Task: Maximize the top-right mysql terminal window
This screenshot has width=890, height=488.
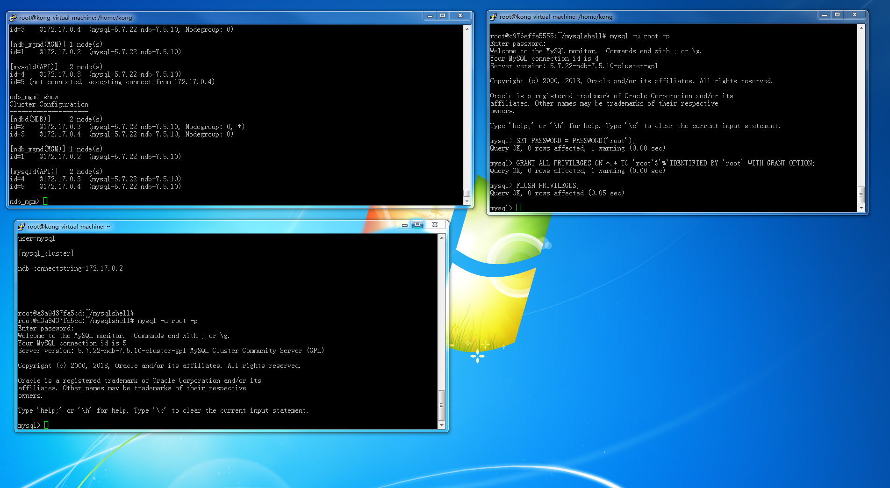Action: [x=837, y=15]
